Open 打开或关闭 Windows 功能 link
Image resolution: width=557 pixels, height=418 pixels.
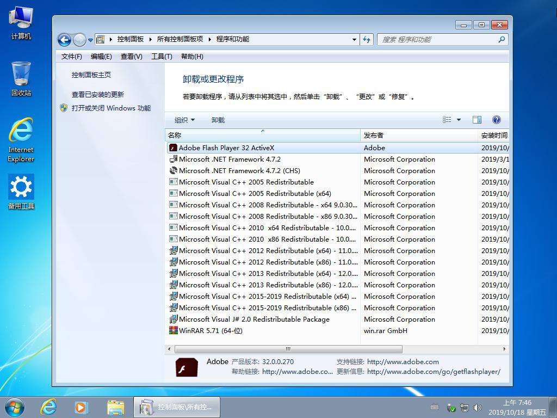[111, 108]
